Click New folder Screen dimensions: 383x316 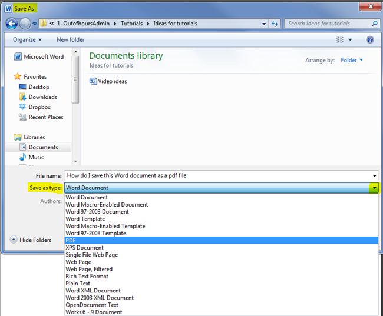point(70,39)
